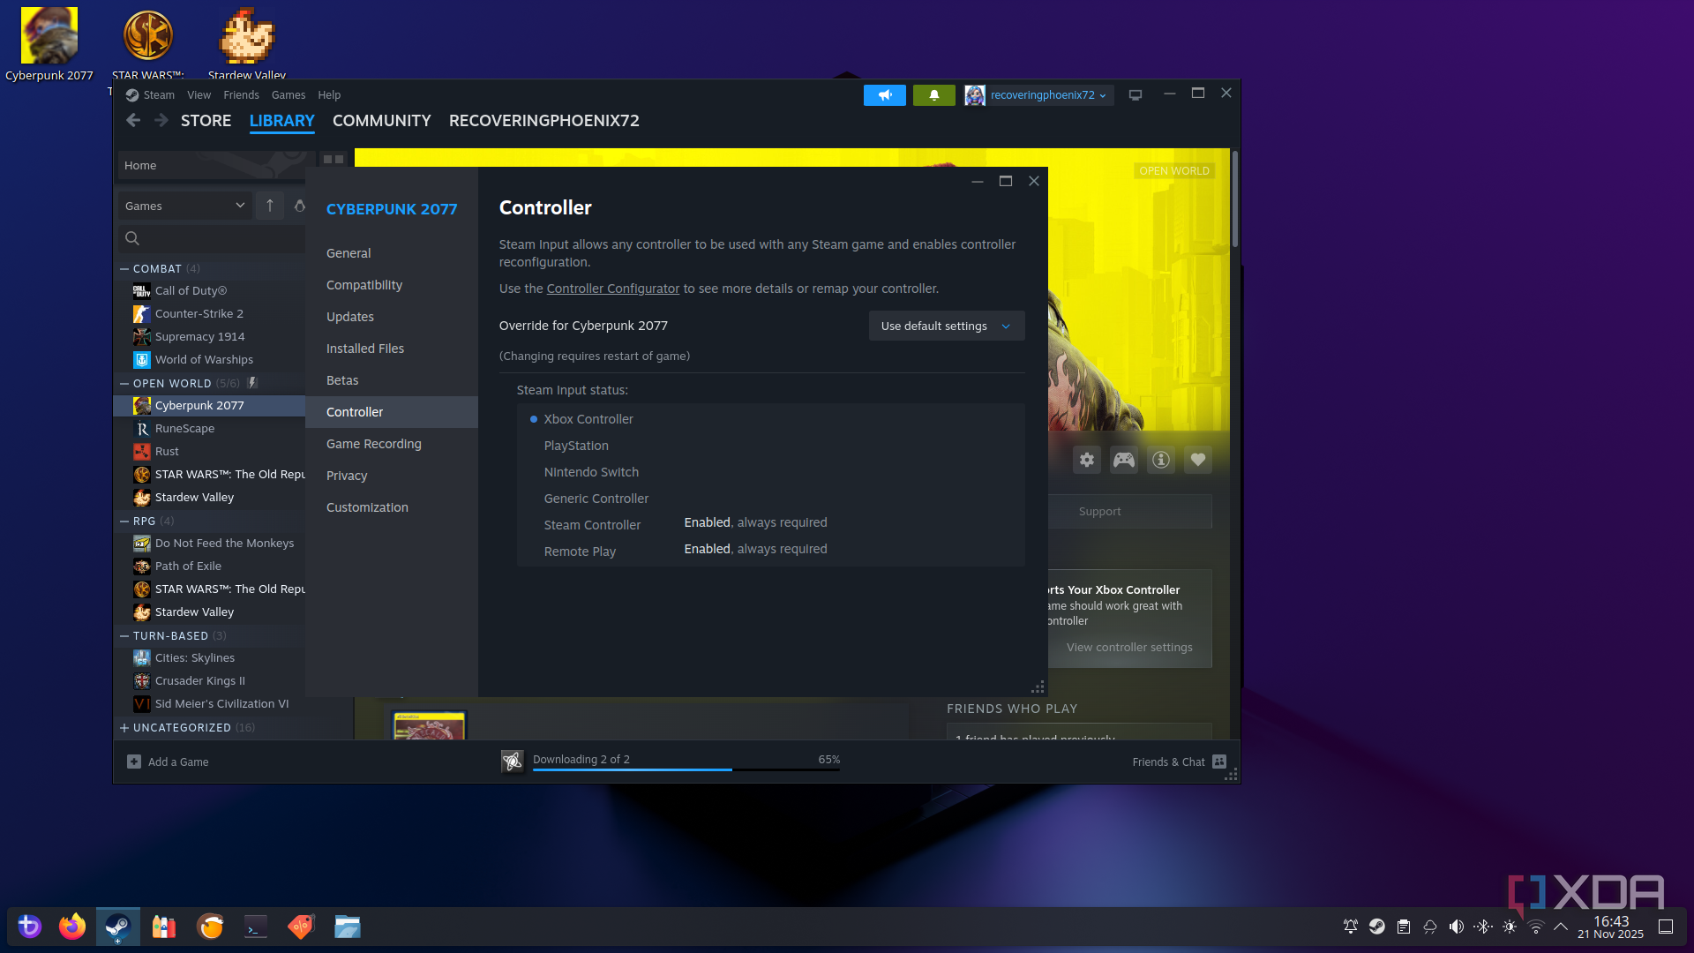Viewport: 1694px width, 953px height.
Task: Click the library grid view icon
Action: tap(334, 160)
